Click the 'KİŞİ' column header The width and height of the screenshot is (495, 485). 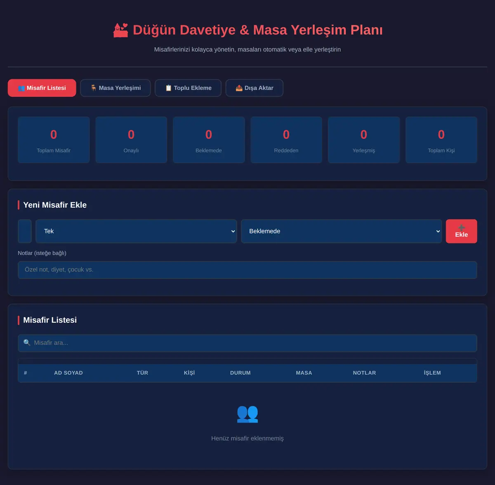pos(189,373)
